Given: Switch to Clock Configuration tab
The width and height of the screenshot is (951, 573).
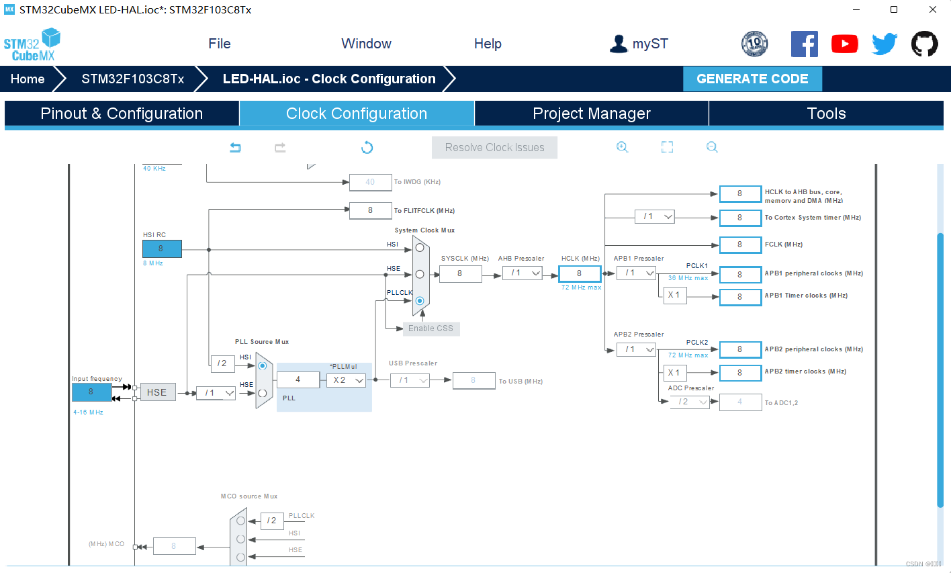Looking at the screenshot, I should coord(357,114).
